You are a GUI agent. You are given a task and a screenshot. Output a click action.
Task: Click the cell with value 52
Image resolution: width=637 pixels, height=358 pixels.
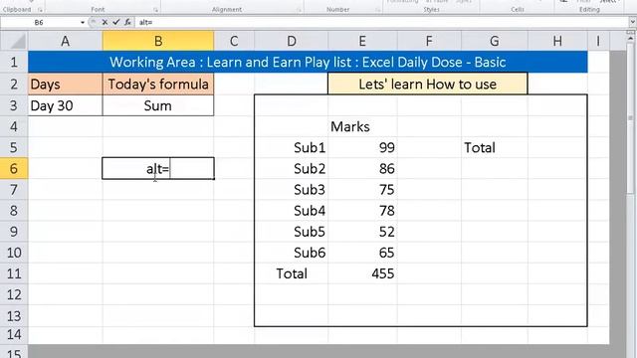(362, 232)
